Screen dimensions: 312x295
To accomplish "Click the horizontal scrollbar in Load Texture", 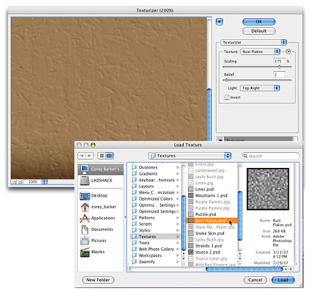I will click(244, 269).
